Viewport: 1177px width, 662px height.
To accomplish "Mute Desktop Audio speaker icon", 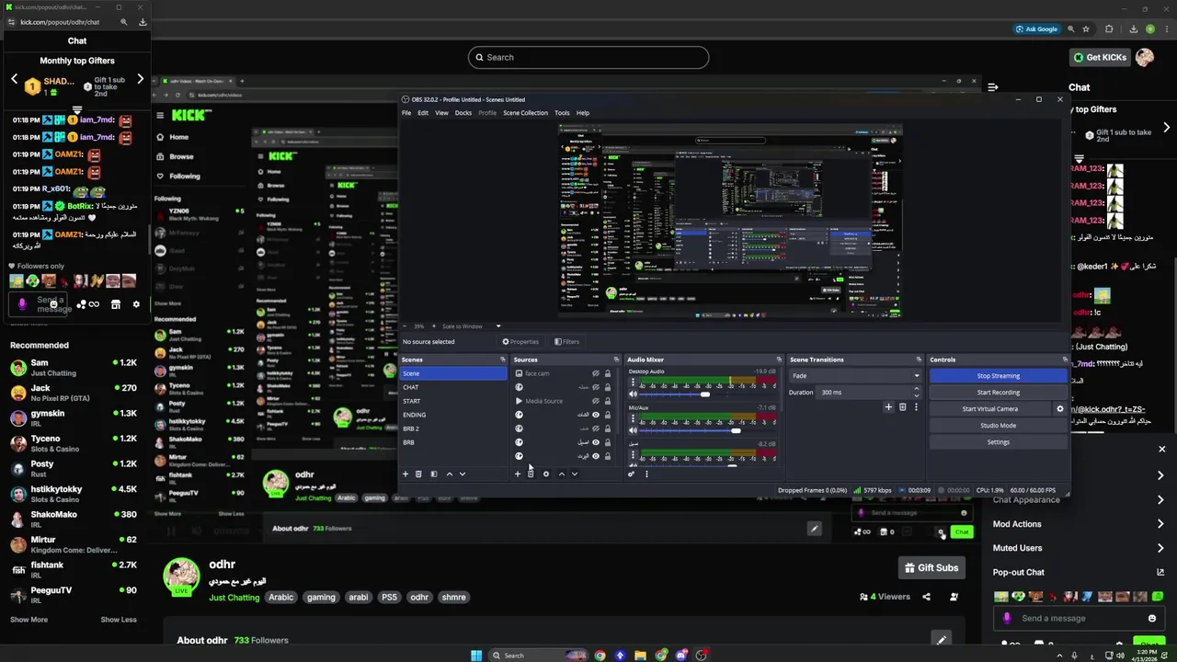I will (x=633, y=394).
